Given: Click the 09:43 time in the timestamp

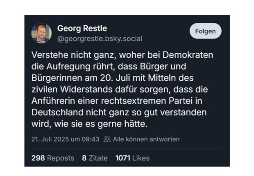Looking at the screenshot, I should click(x=91, y=139).
